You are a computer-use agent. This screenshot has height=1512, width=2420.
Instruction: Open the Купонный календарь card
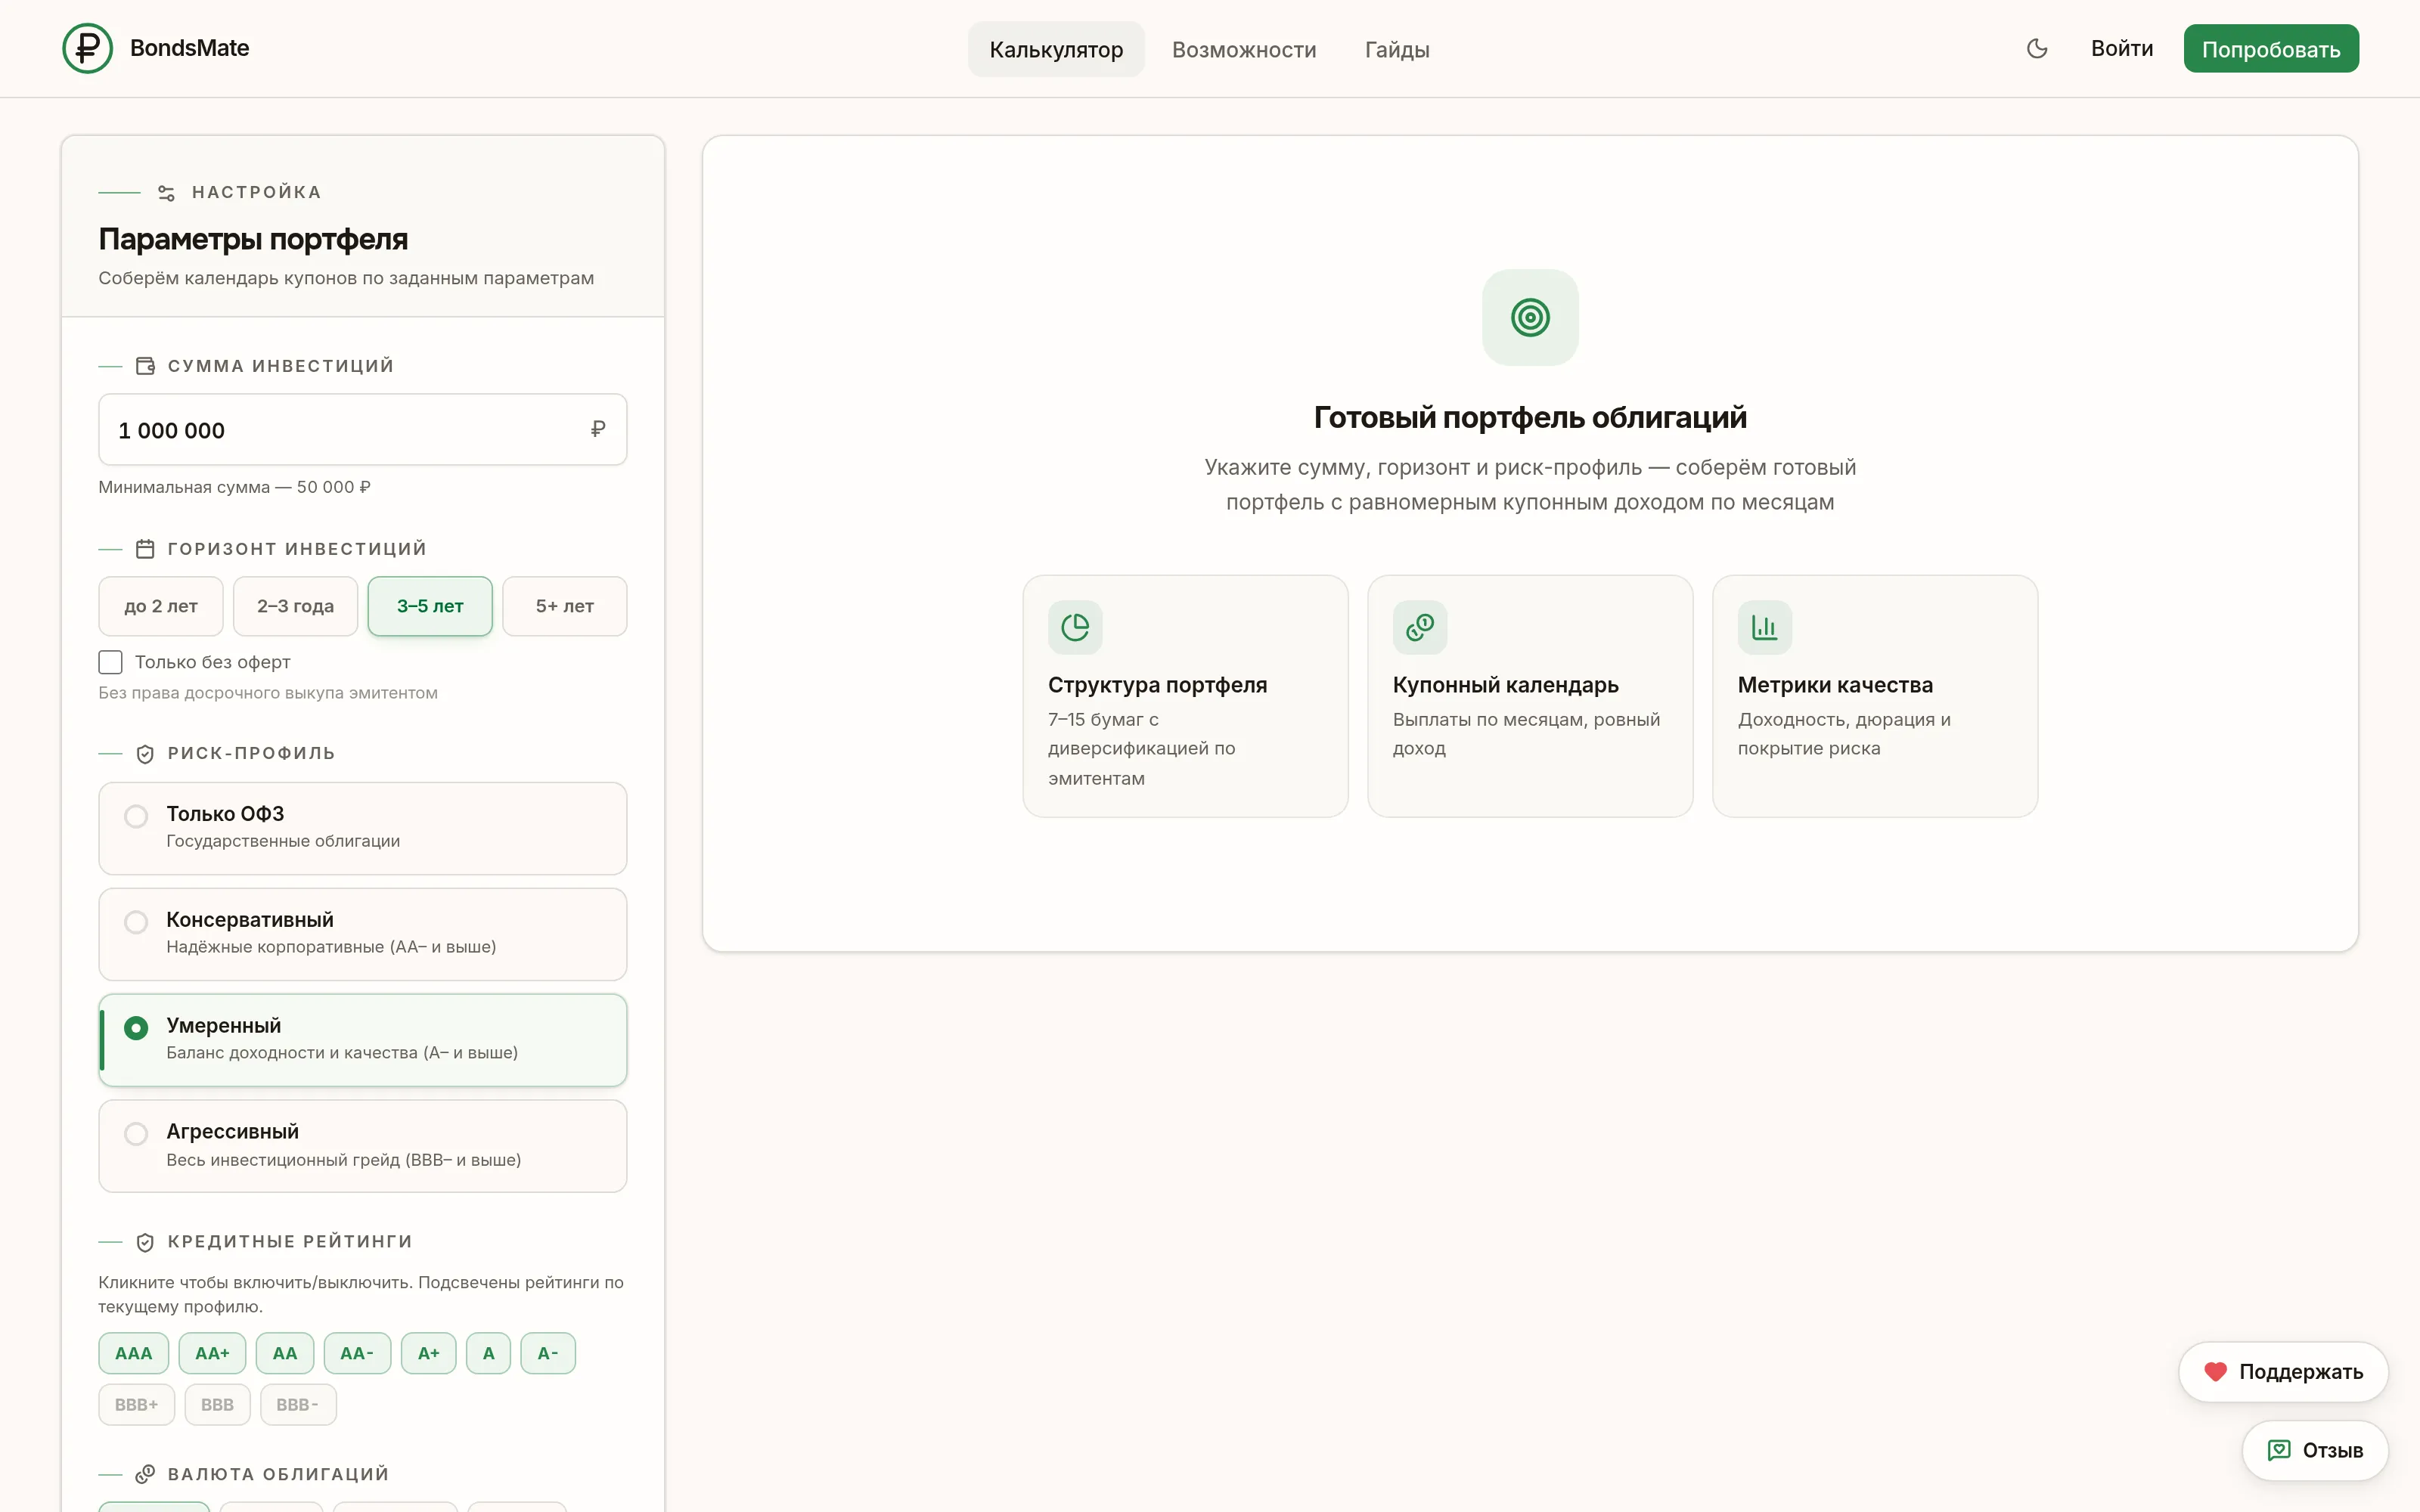(1530, 696)
